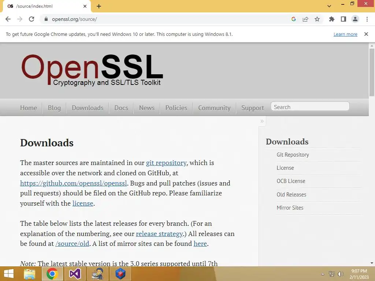Share this page using share icon
This screenshot has width=375, height=281.
305,19
